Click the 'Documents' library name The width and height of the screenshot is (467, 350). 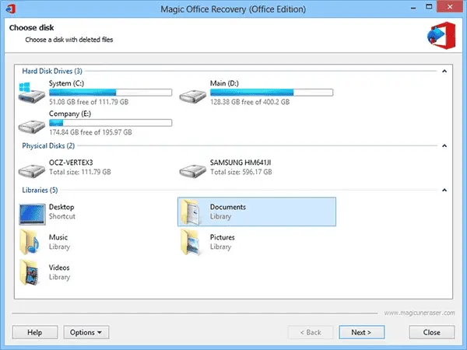click(228, 207)
